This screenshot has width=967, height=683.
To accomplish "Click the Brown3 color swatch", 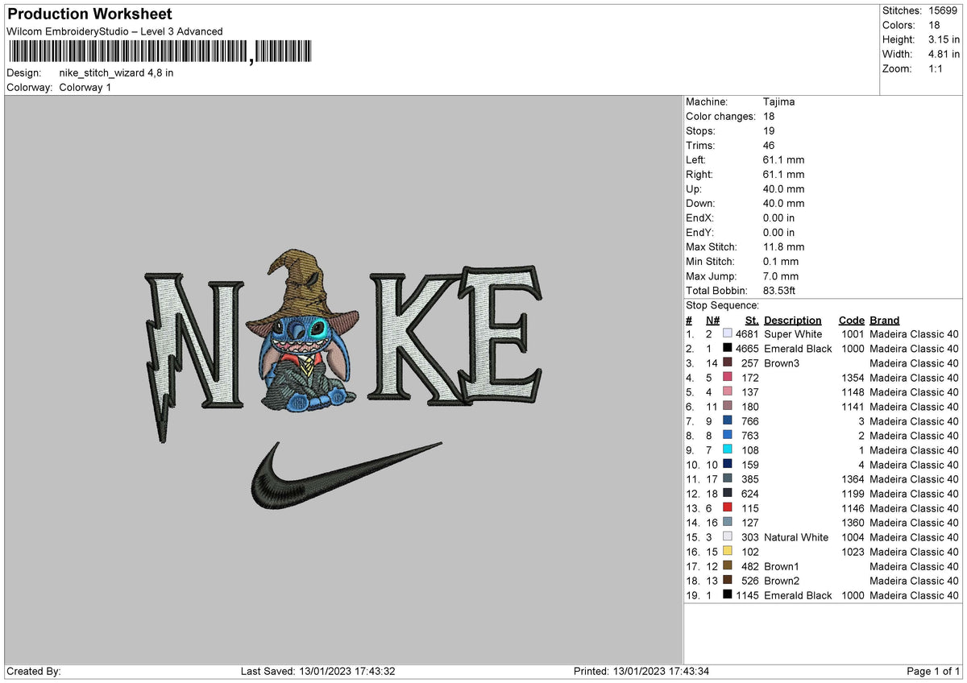I will 728,362.
